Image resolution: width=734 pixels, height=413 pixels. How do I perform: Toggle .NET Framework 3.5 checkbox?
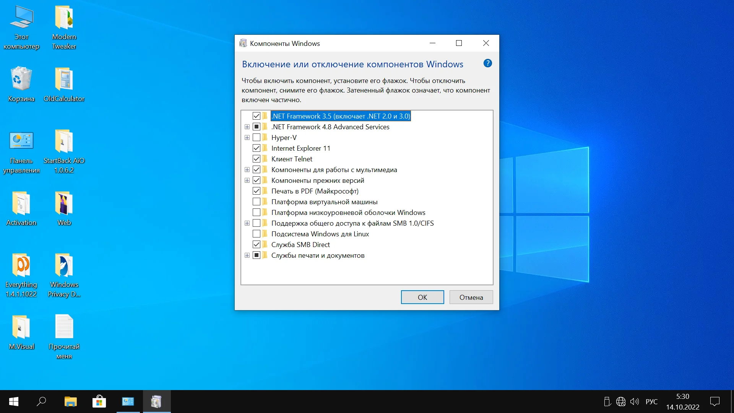point(257,116)
